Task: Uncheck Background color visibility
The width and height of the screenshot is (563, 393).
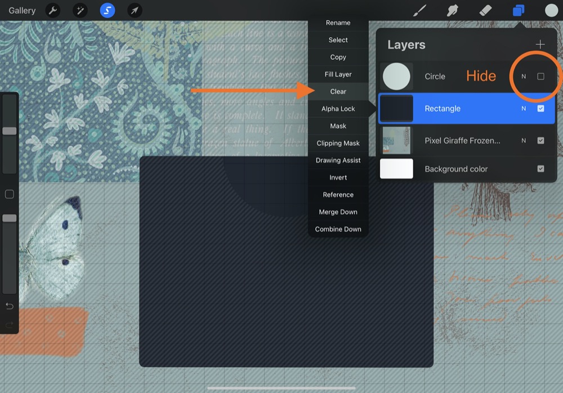Action: point(540,169)
